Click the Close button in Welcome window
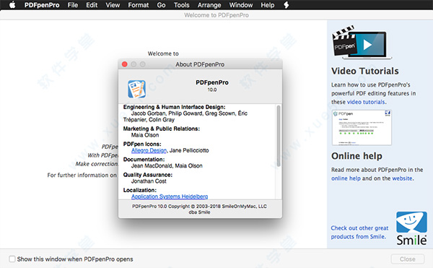The height and width of the screenshot is (268, 433). (407, 259)
